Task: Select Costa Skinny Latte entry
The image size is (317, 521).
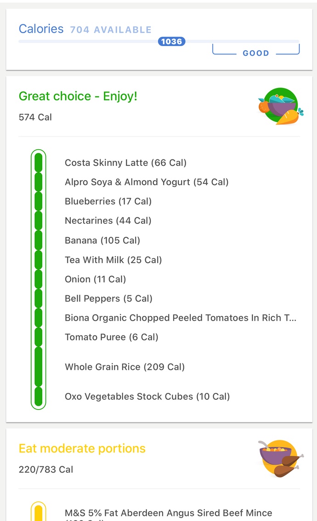Action: click(125, 163)
